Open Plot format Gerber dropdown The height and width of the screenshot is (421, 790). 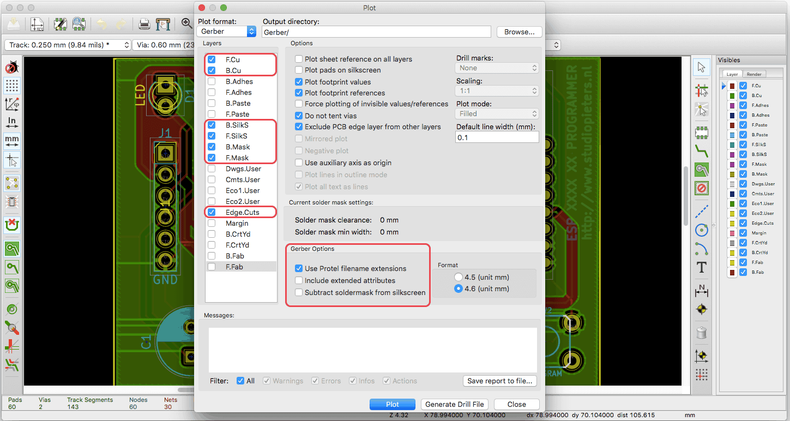click(x=227, y=32)
